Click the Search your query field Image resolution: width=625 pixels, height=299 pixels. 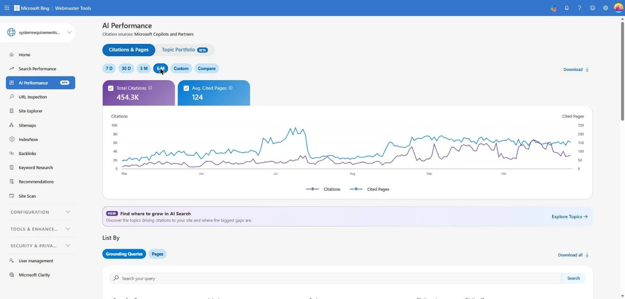[x=336, y=278]
